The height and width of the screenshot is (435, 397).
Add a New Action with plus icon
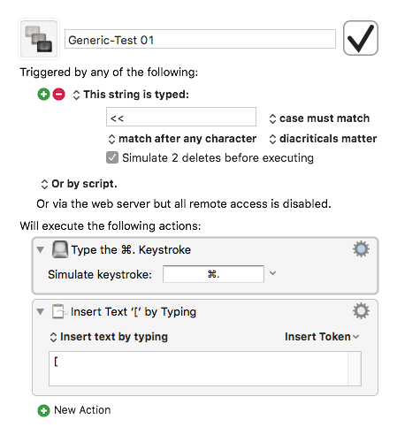click(43, 410)
